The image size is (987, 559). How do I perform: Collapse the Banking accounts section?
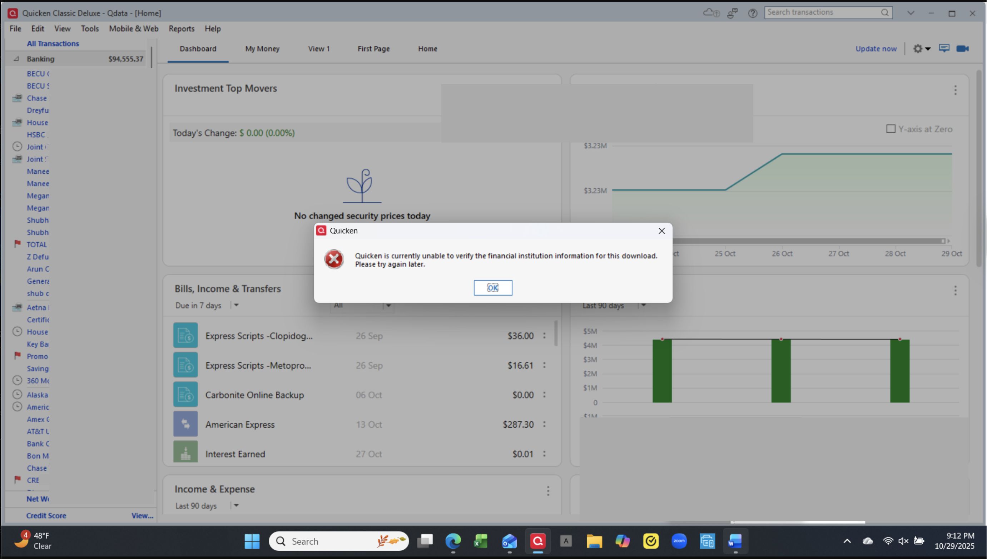[x=16, y=59]
